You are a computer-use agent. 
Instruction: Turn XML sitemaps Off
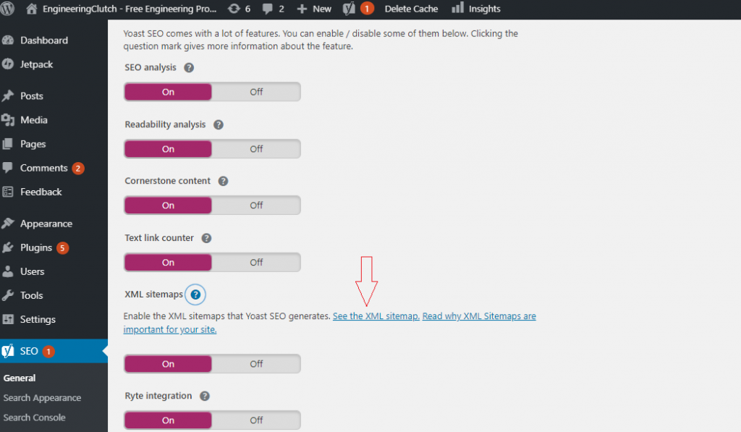tap(256, 364)
